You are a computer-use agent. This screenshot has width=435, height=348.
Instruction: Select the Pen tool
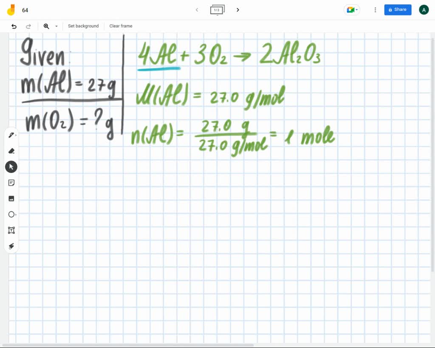11,135
